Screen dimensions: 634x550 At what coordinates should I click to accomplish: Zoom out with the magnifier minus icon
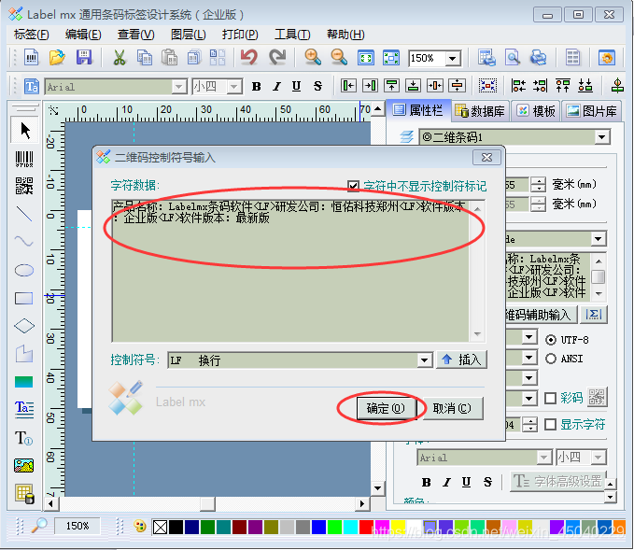coord(339,57)
